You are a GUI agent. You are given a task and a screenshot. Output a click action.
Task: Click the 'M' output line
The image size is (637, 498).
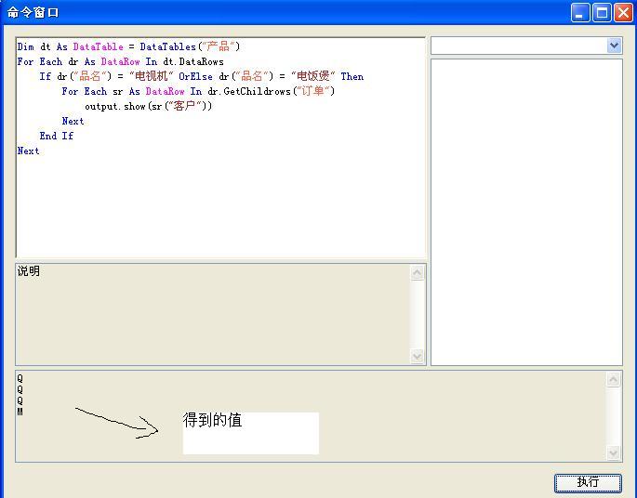click(x=20, y=412)
